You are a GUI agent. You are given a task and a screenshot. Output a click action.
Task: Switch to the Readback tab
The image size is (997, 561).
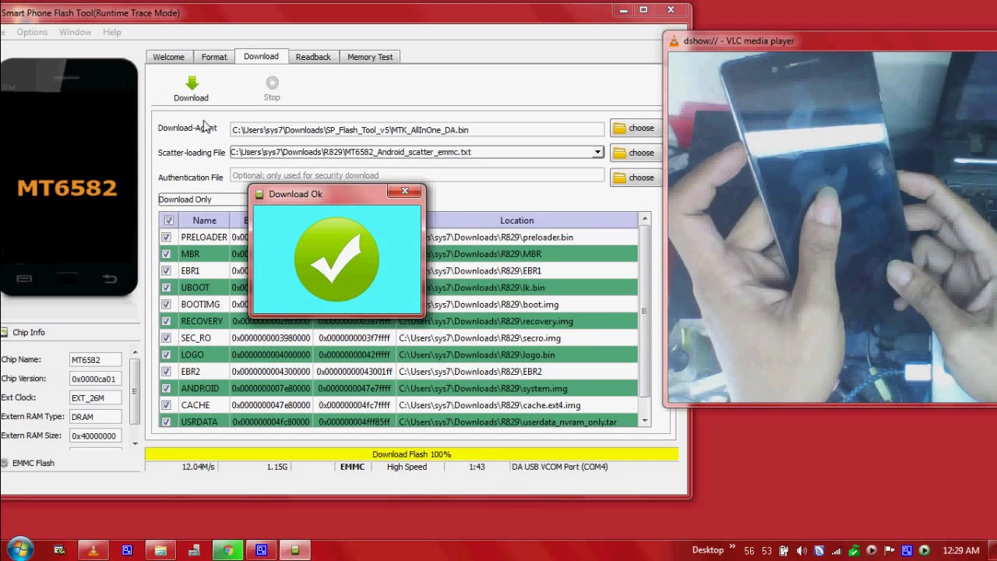pyautogui.click(x=313, y=57)
